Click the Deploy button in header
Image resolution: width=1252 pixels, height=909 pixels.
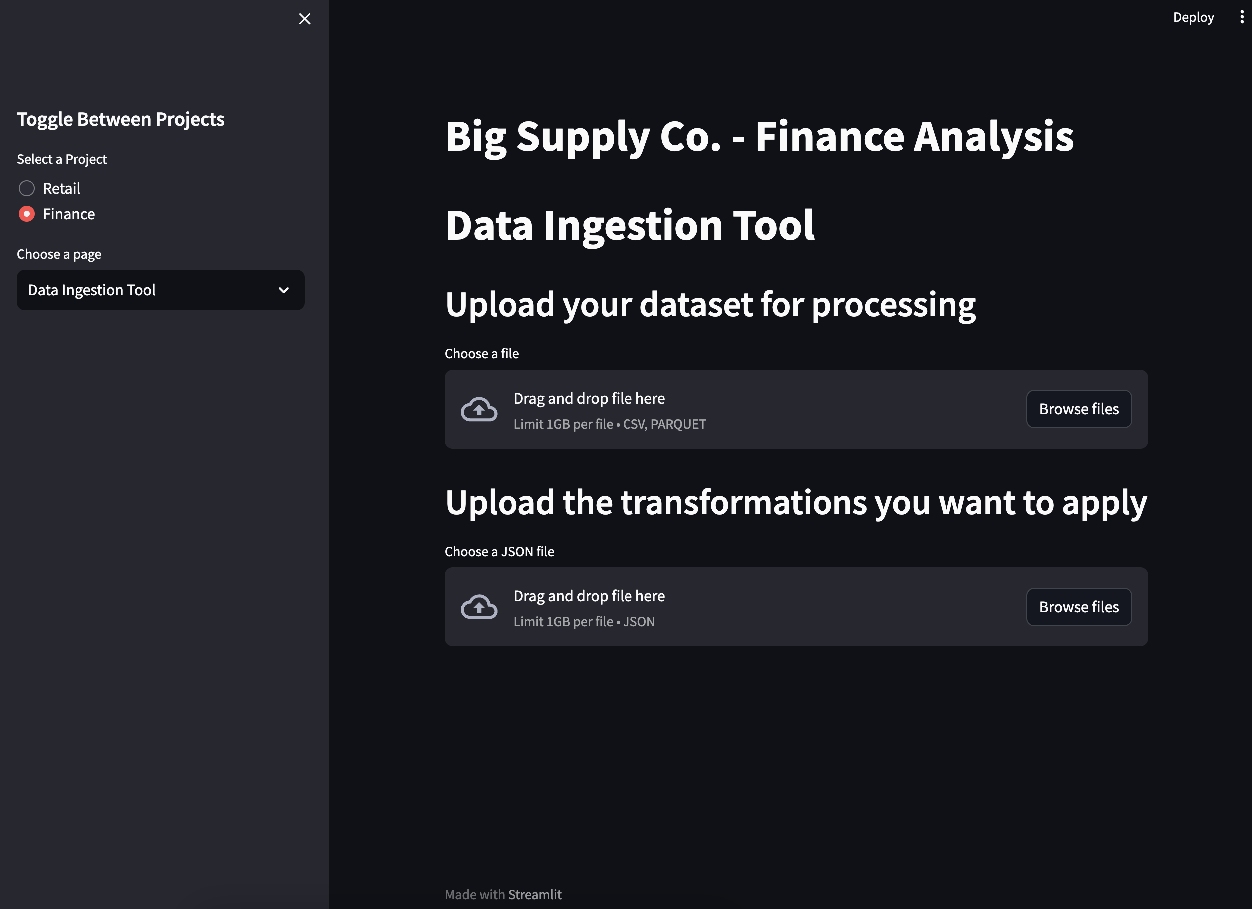click(1193, 17)
